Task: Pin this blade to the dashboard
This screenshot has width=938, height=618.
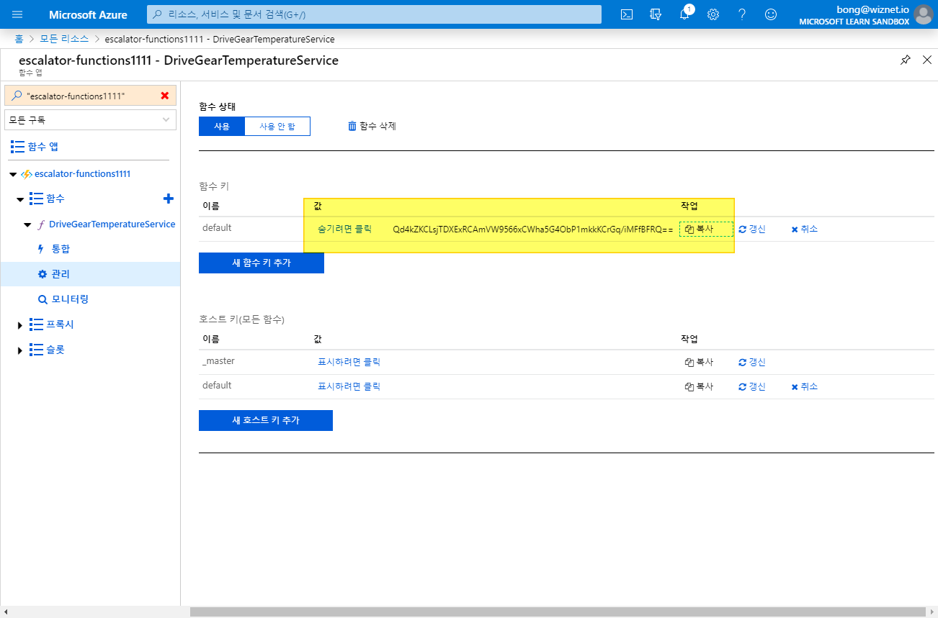Action: pos(906,60)
